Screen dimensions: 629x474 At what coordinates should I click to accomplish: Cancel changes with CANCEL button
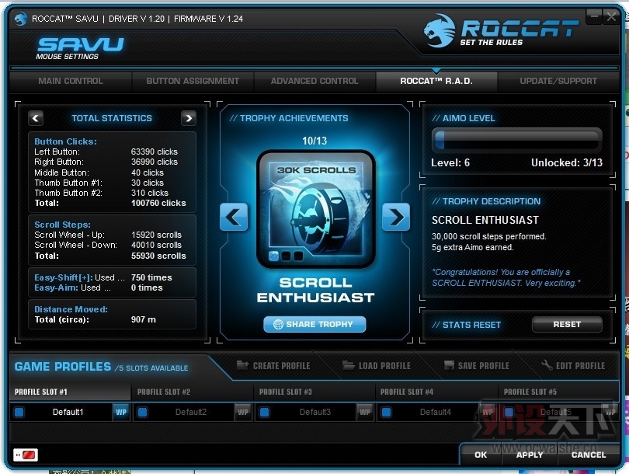click(x=589, y=455)
